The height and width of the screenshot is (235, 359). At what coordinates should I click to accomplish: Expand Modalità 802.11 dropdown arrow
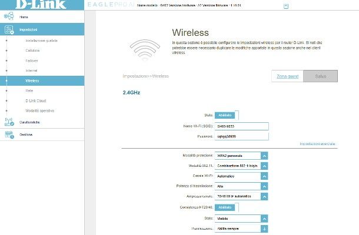(x=264, y=166)
